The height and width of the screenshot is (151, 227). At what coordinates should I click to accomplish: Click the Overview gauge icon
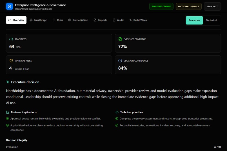pyautogui.click(x=10, y=20)
